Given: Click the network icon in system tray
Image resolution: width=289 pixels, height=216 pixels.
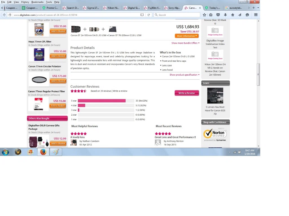Looking at the screenshot, I should point(235,152).
